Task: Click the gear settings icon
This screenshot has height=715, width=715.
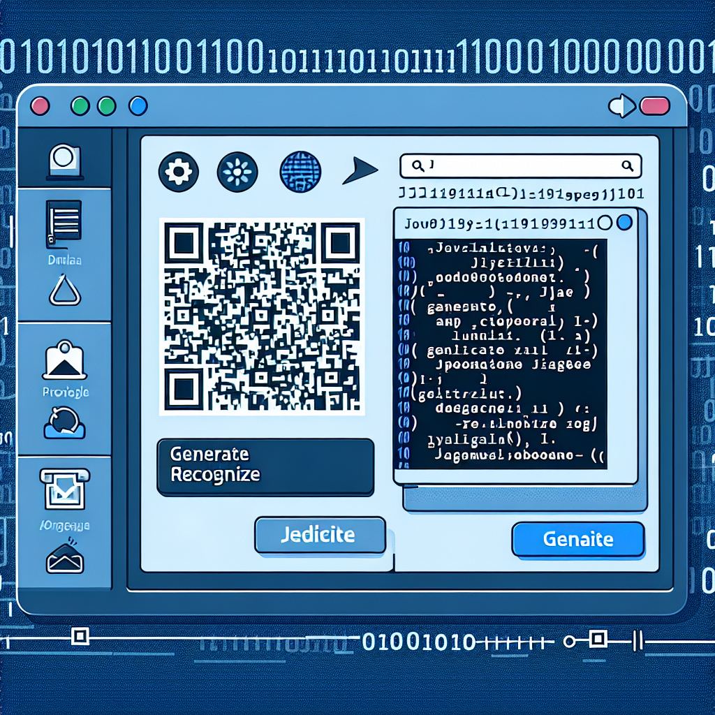Action: [178, 172]
